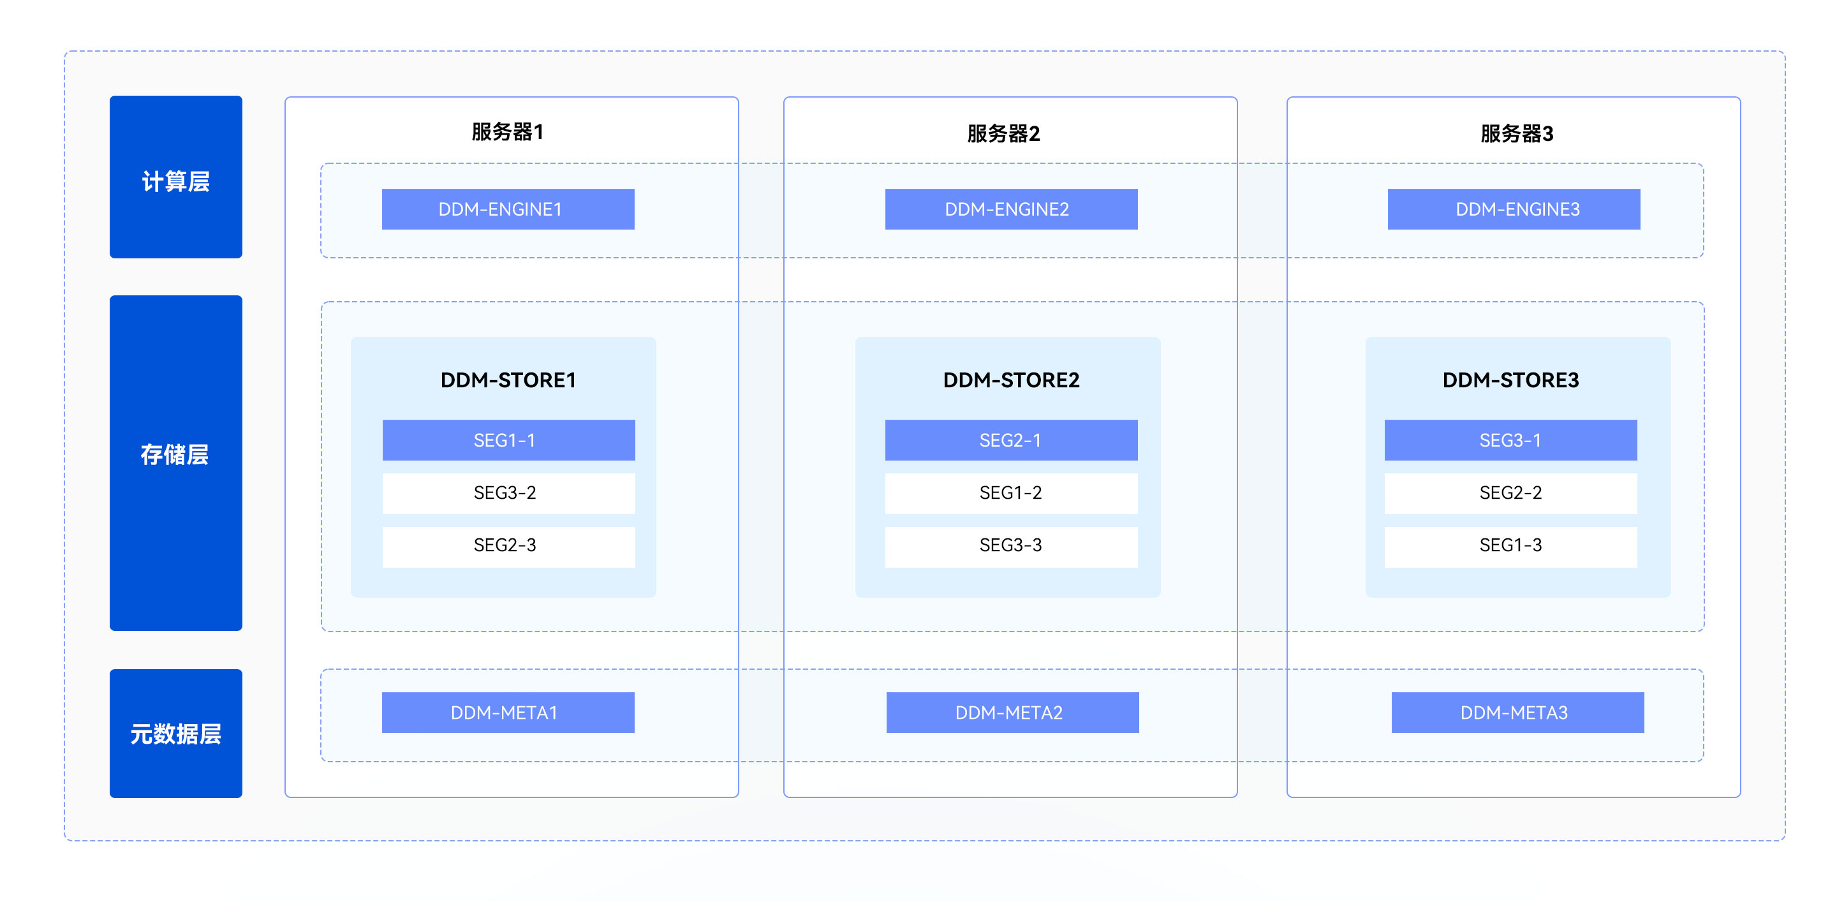This screenshot has height=902, width=1837.
Task: Click the DDM-ENGINE3 block
Action: point(1513,209)
